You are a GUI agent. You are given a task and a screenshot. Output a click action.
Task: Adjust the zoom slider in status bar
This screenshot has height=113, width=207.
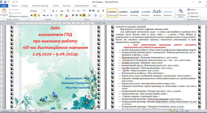[x=198, y=111]
